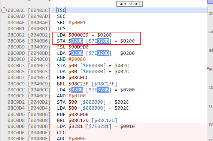Viewport: 213px width, 141px height.
Task: Select the SEC instruction line
Action: tap(61, 16)
